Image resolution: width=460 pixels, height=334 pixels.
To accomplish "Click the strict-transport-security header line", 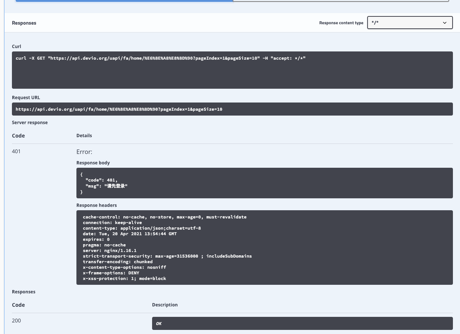I will point(167,256).
